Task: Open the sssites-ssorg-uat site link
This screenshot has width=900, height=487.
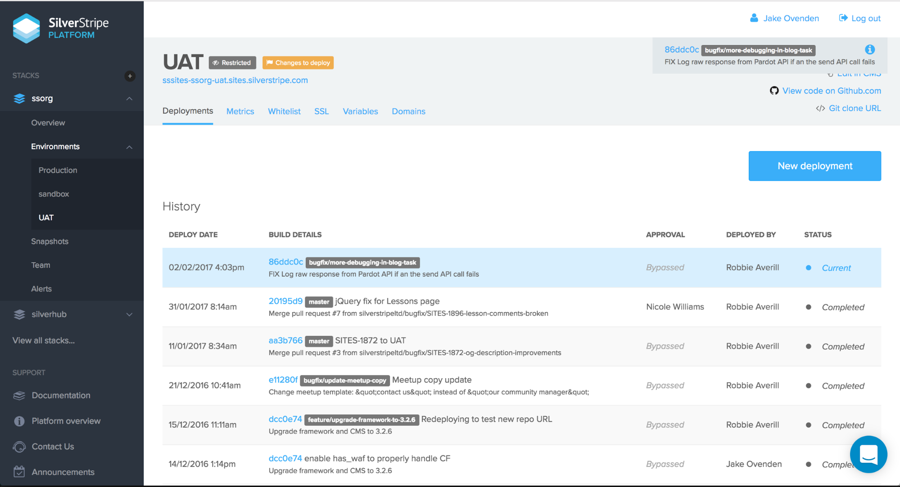Action: click(x=235, y=80)
